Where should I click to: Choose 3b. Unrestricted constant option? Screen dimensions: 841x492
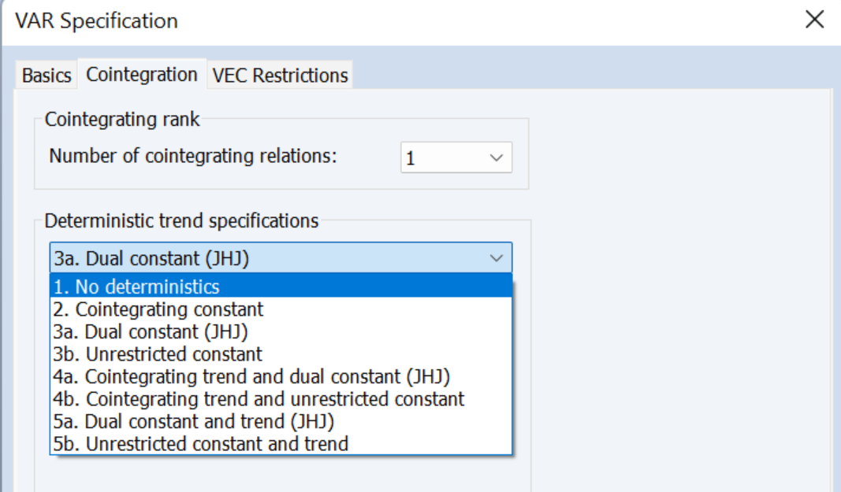(281, 354)
